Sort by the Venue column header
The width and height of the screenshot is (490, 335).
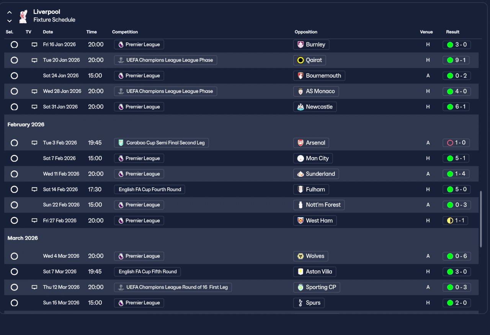click(426, 32)
